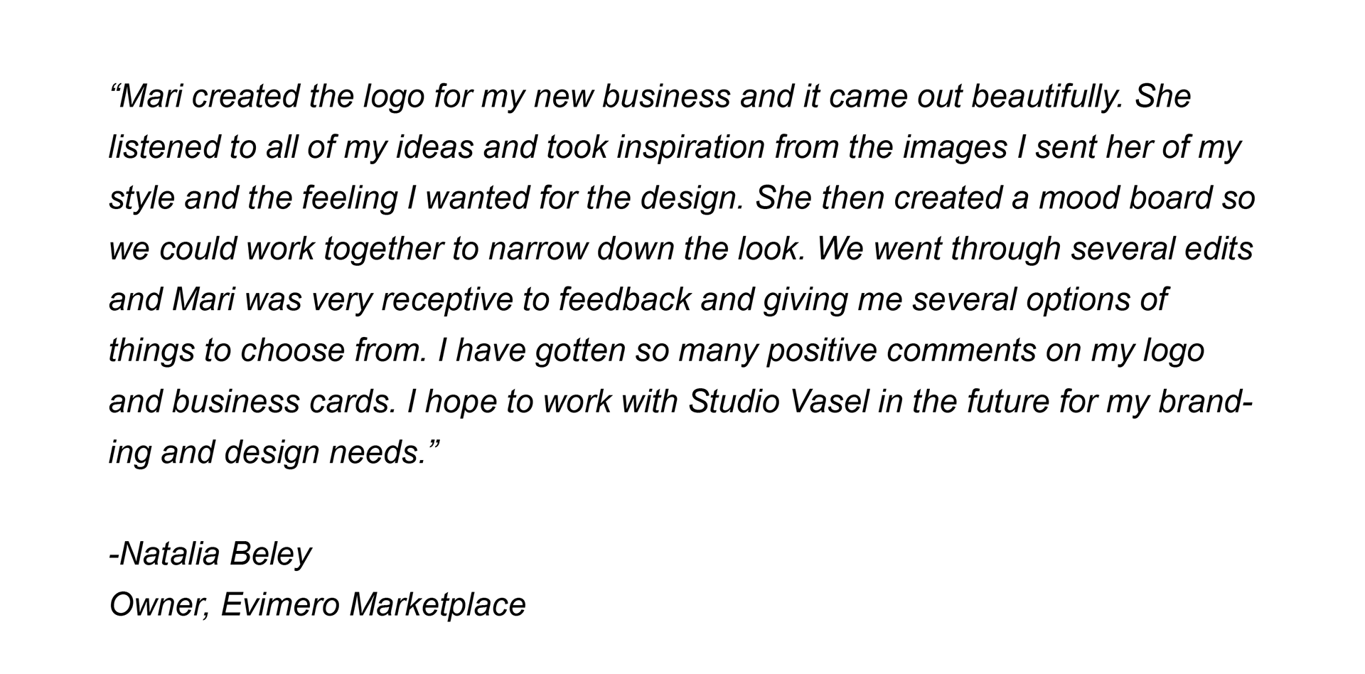Click the name "Studio Vasel"
Viewport: 1365px width, 674px height.
point(778,402)
